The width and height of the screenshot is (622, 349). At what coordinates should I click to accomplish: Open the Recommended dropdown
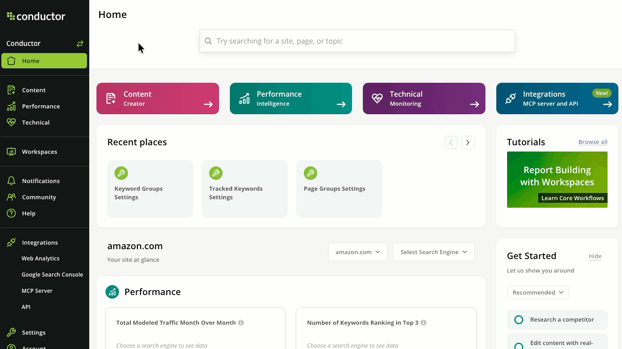pyautogui.click(x=538, y=292)
